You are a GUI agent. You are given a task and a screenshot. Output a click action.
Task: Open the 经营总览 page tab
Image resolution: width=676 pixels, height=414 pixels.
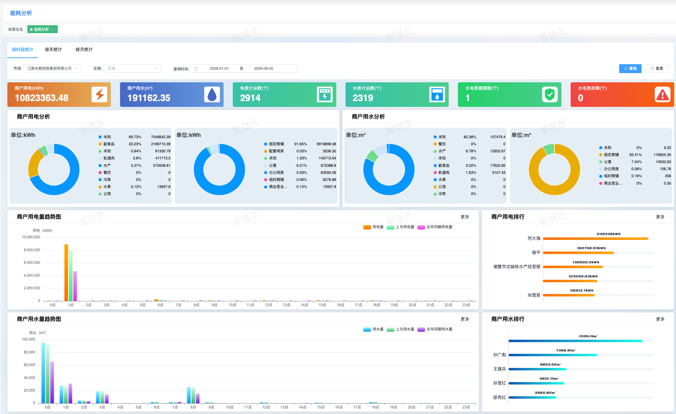point(16,29)
